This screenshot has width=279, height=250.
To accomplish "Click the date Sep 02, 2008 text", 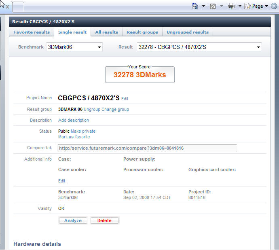I will [x=147, y=197].
